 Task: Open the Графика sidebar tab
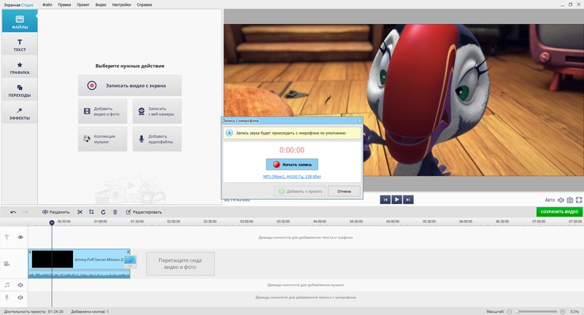(x=20, y=67)
